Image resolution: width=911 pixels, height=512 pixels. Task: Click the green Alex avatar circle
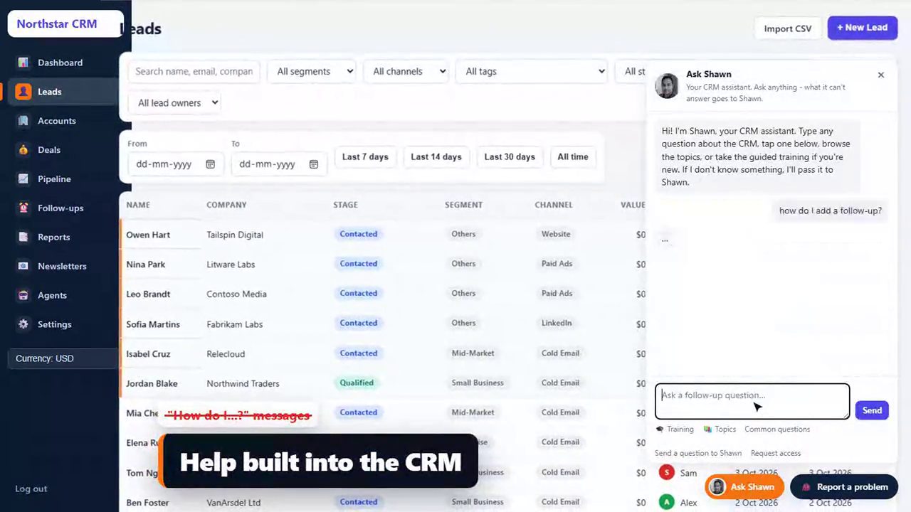(x=667, y=502)
